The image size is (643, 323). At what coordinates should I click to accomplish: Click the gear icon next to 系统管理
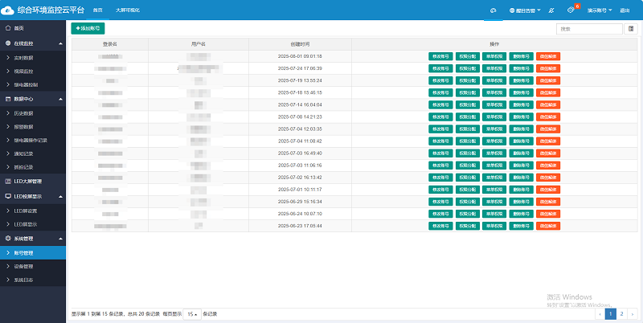click(7, 239)
